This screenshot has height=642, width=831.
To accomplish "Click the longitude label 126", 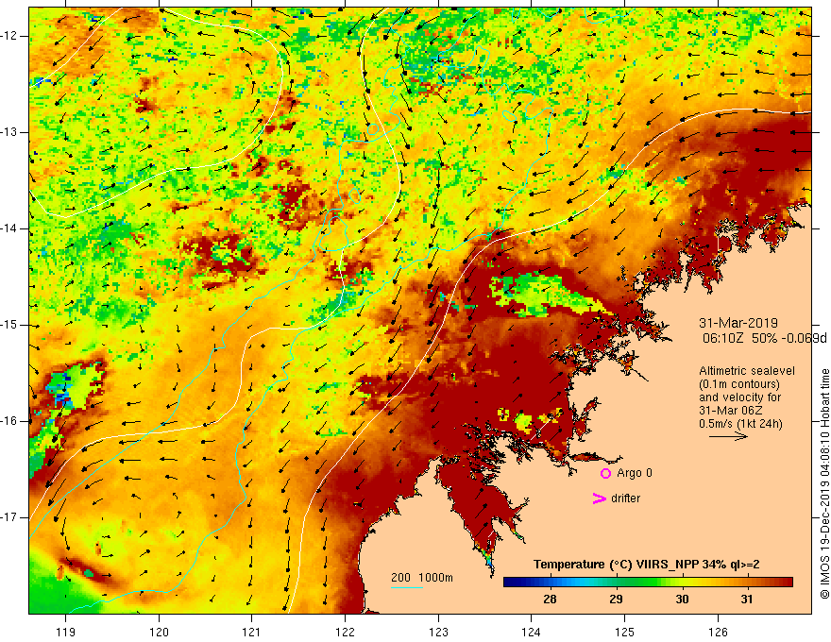I will click(x=718, y=632).
